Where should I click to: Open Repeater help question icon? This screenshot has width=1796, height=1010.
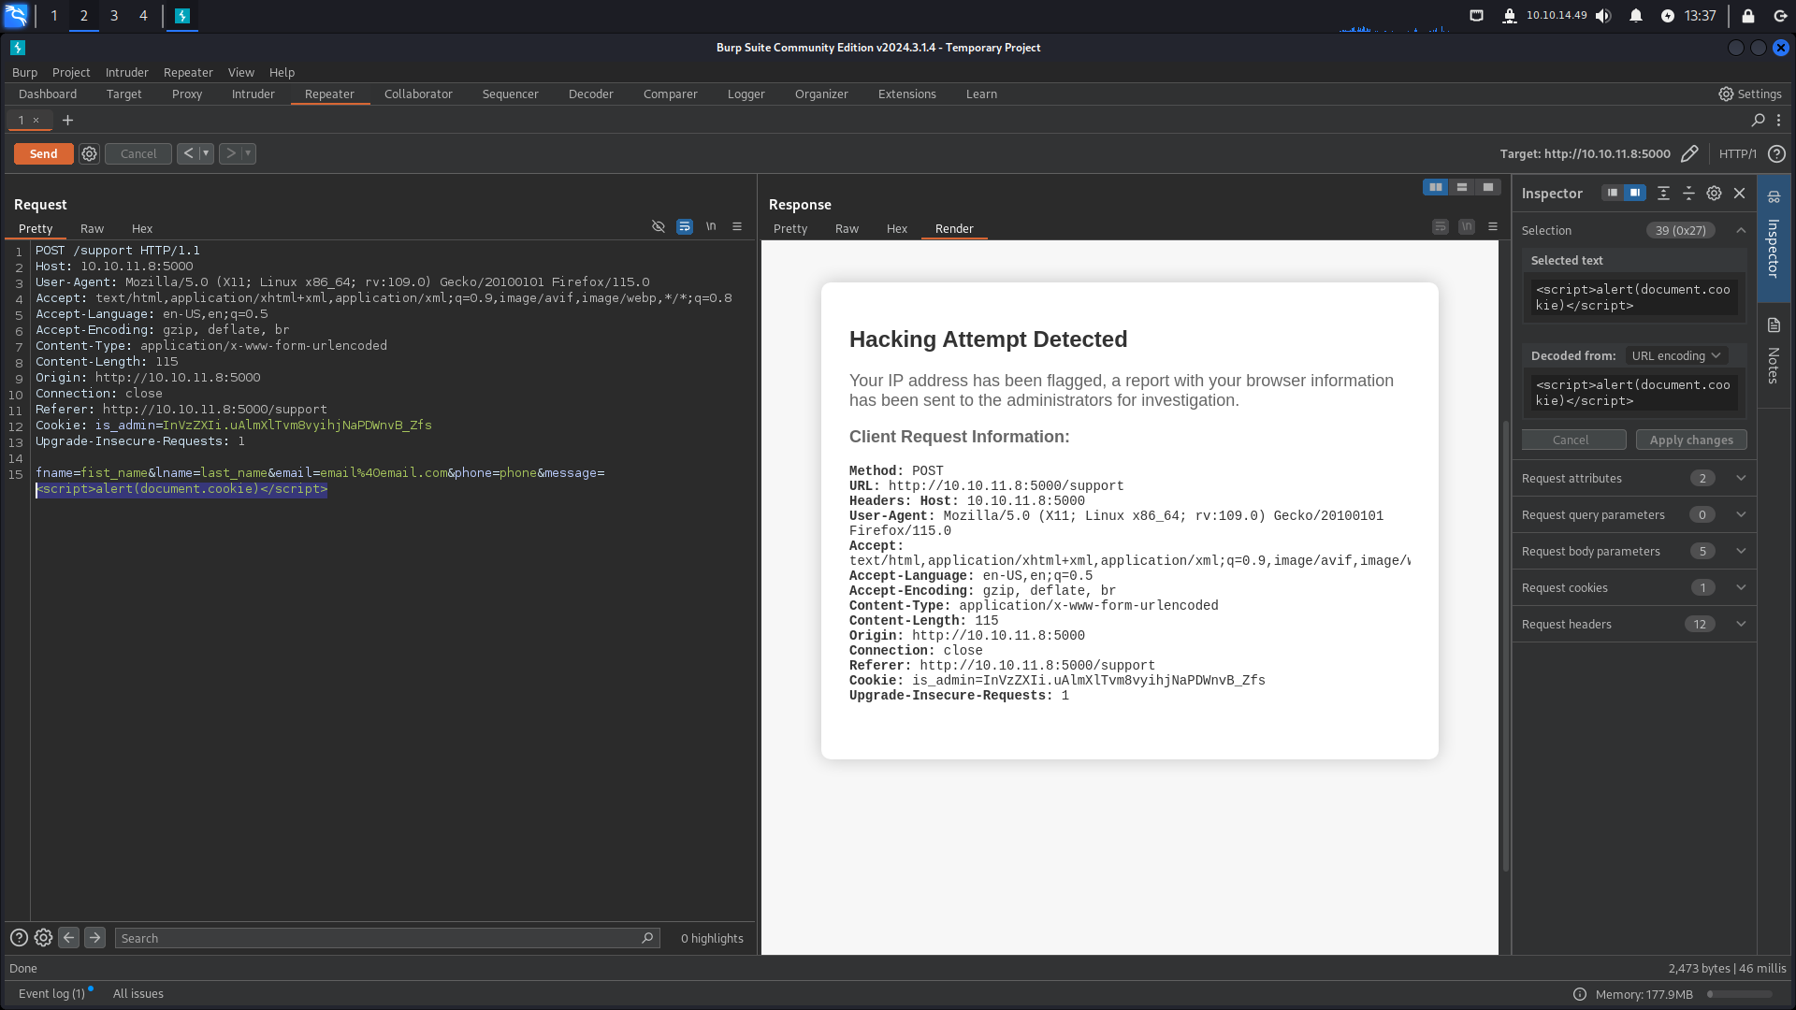(x=1776, y=153)
